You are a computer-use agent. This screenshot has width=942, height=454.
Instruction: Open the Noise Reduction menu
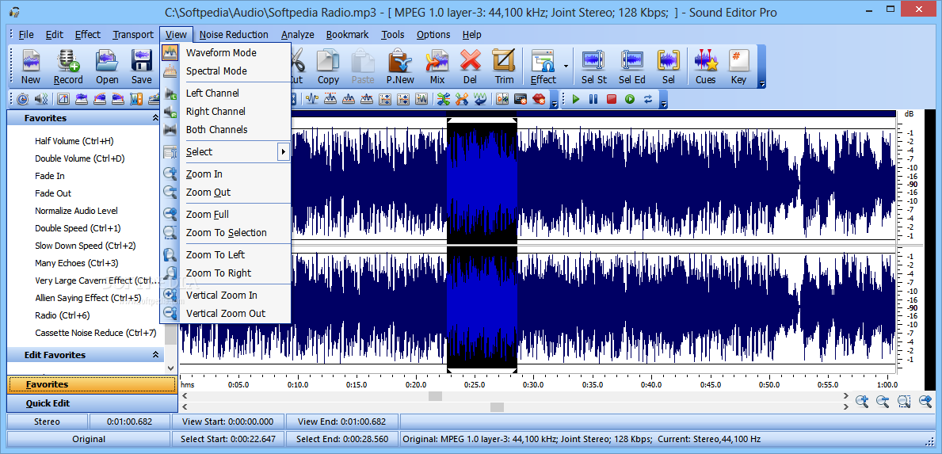(x=234, y=34)
